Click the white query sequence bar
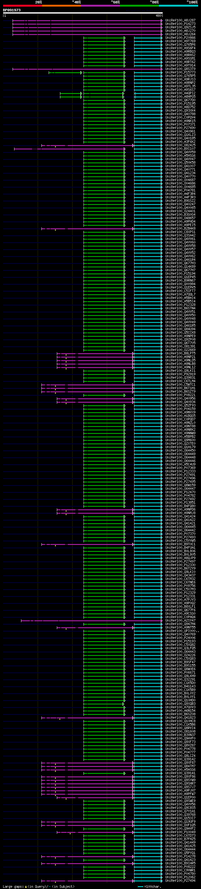 (83, 13)
